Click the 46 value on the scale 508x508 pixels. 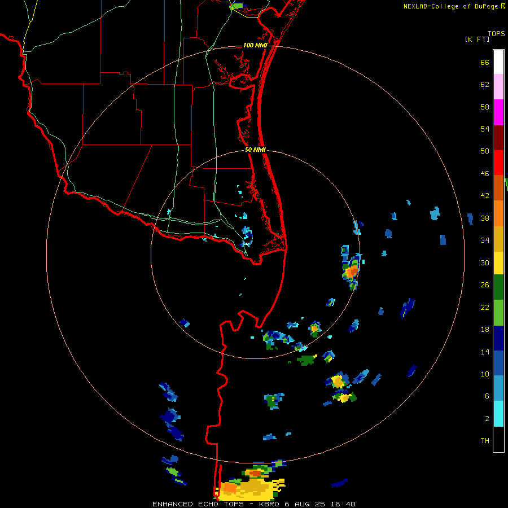(485, 174)
